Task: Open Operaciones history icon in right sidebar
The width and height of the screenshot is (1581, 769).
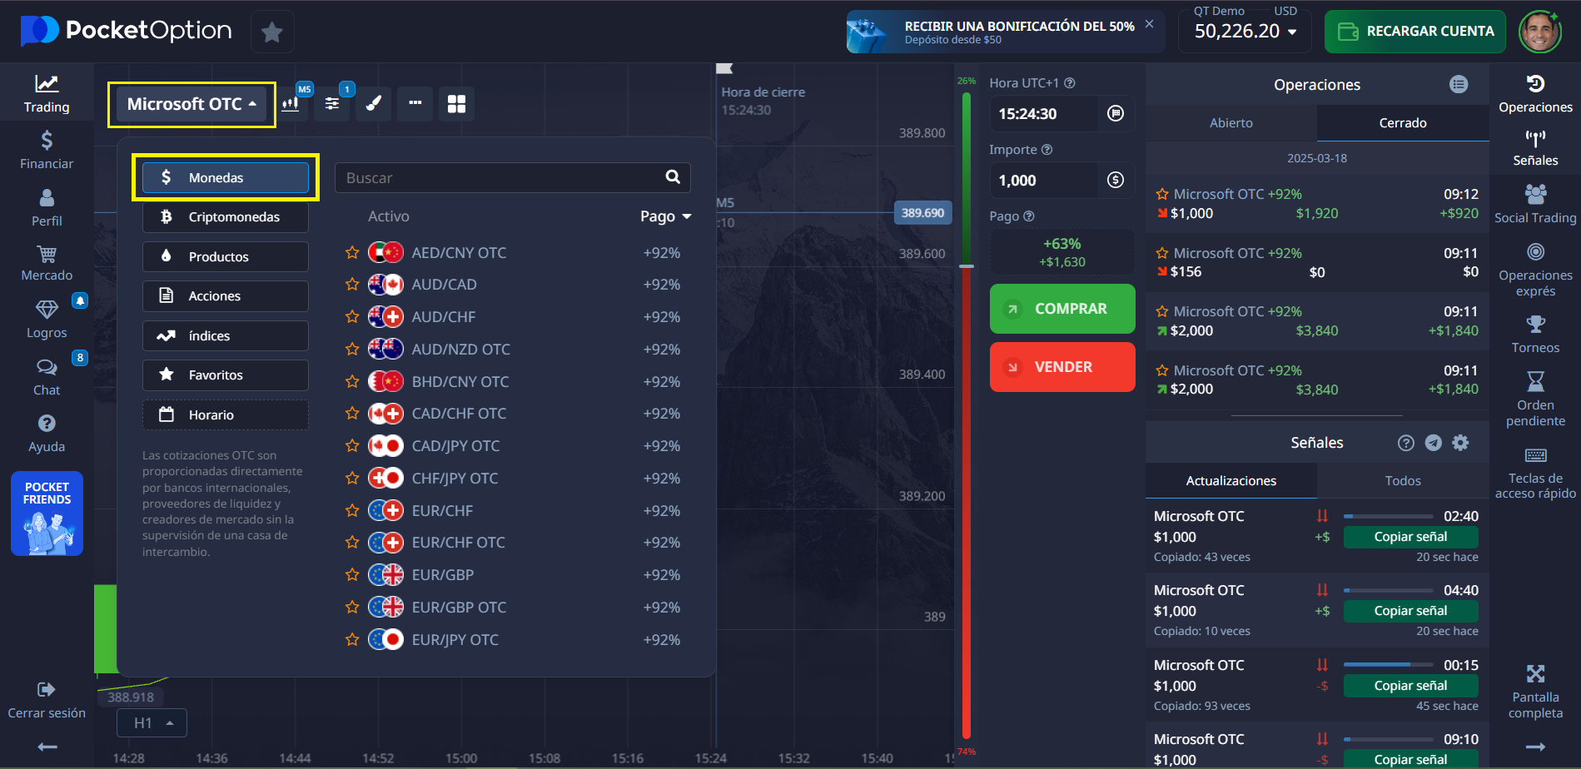Action: (1535, 83)
